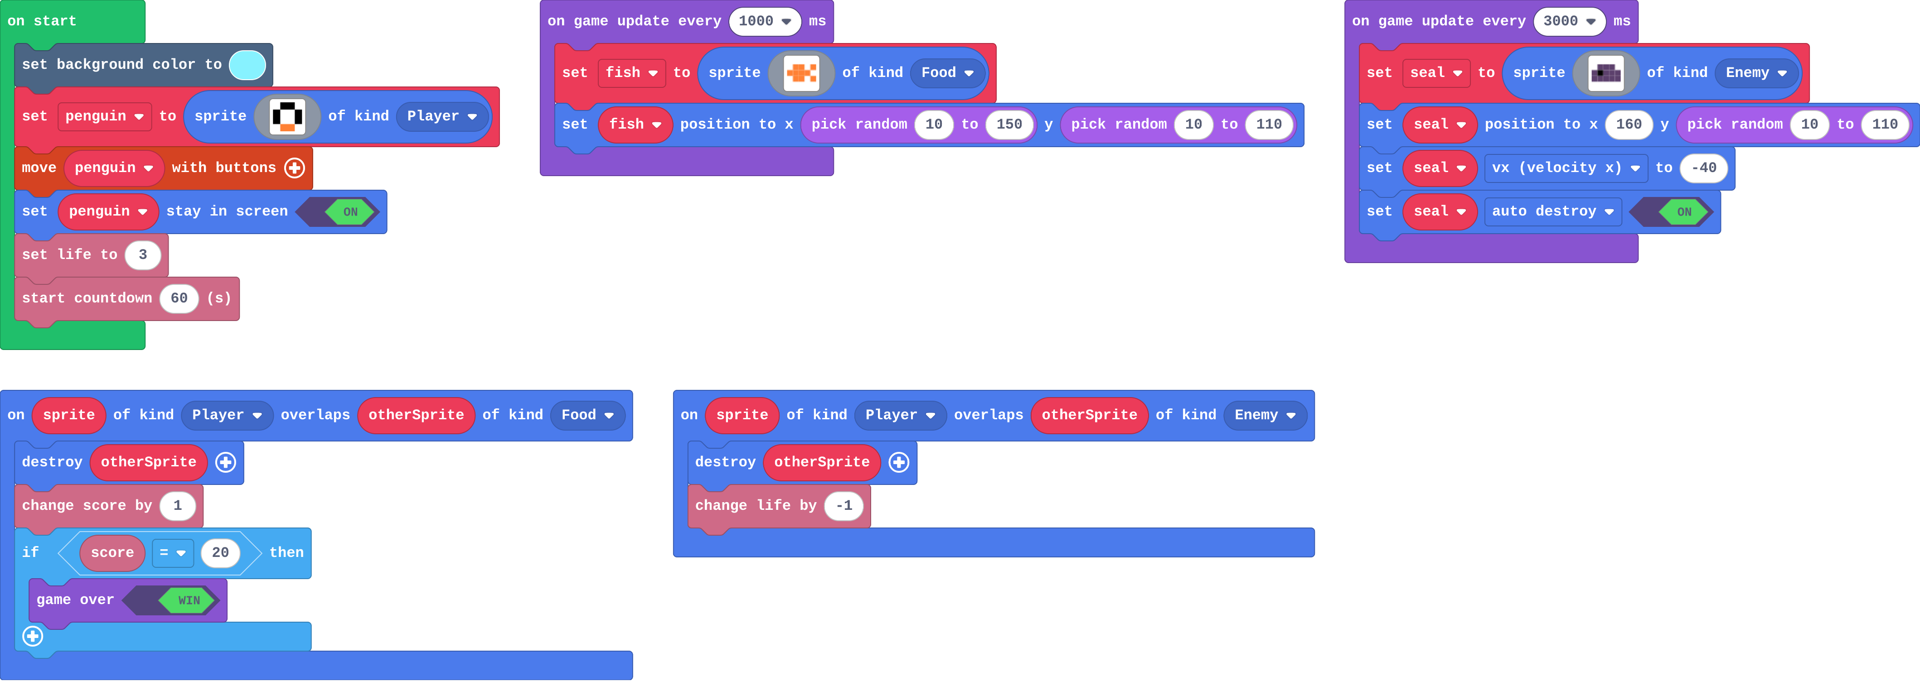Edit the change score by 1 value
Viewport: 1920px width, 681px height.
177,506
